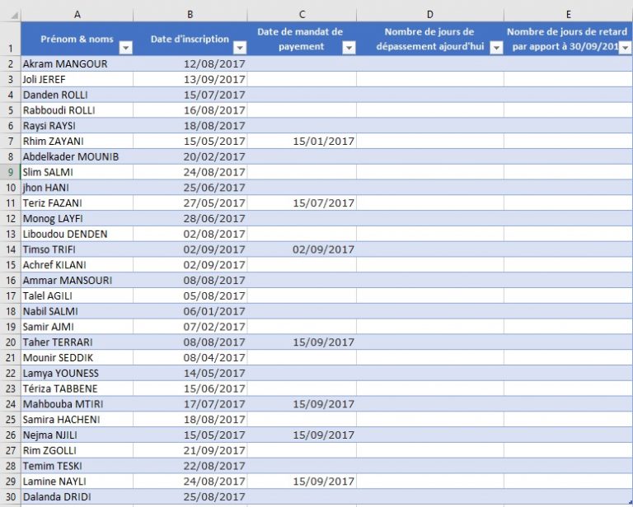Click the cell Rabboudi ROLLI
This screenshot has height=507, width=633.
click(77, 110)
